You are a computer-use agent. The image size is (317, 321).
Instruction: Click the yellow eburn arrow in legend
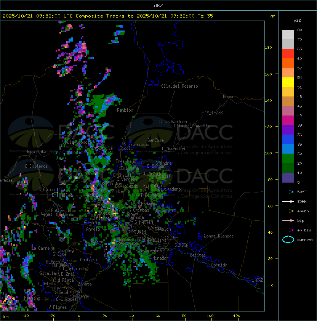[288, 211]
